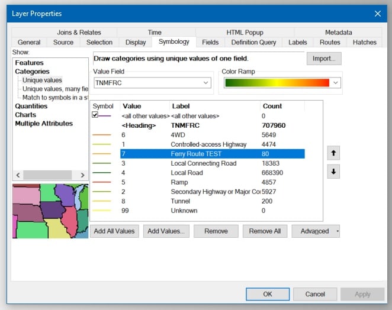Move selected value up with arrow button
Viewport: 392px width, 310px height.
pyautogui.click(x=333, y=153)
